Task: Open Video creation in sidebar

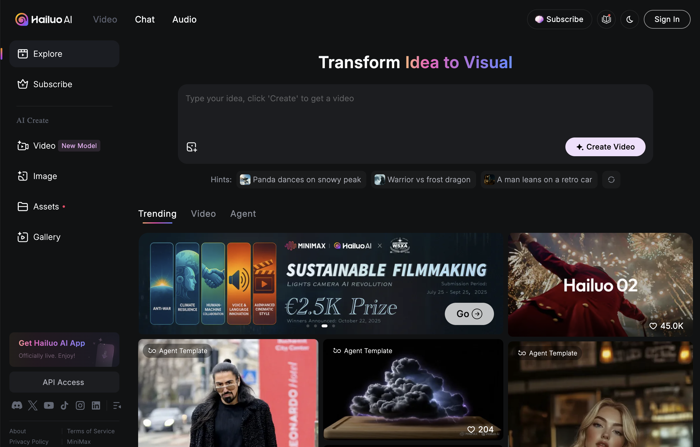Action: (64, 146)
